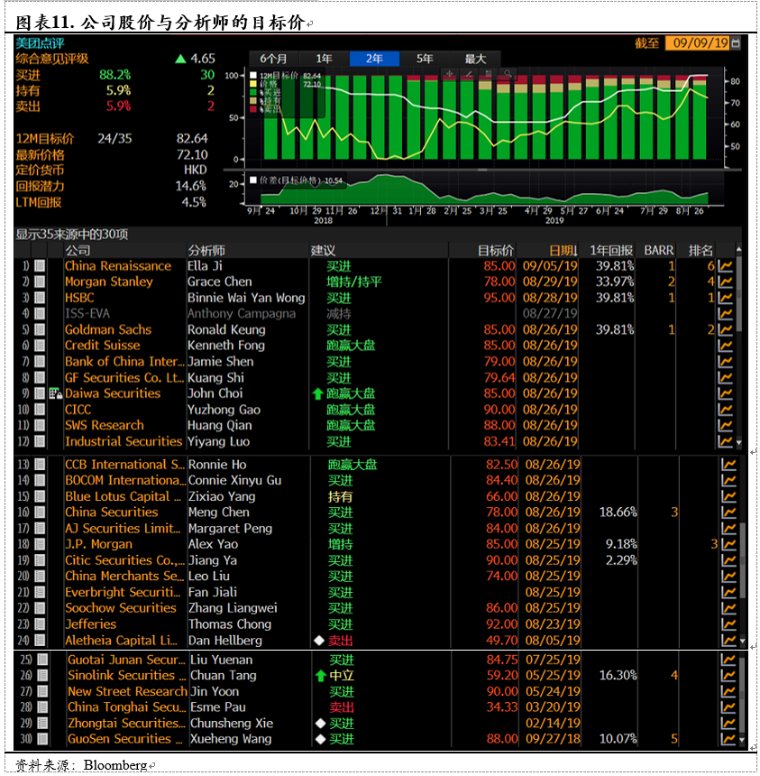Toggle the 价差(目标价格) legend checkbox
Image resolution: width=760 pixels, height=776 pixels.
pyautogui.click(x=253, y=180)
